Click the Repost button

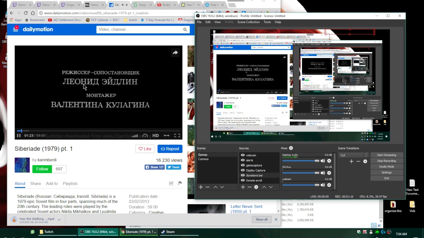pos(170,149)
